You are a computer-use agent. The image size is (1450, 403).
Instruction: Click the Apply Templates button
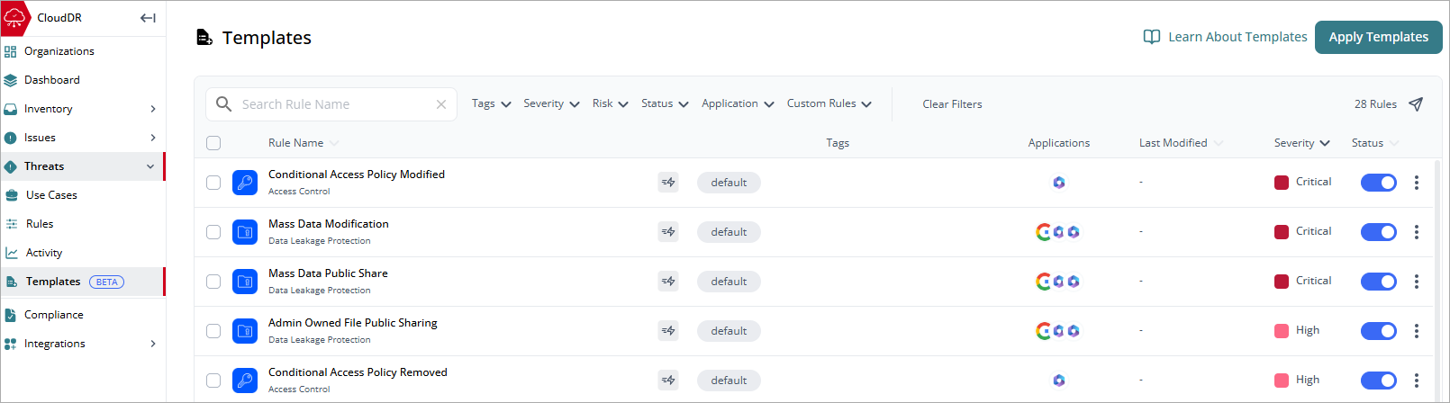(1378, 37)
